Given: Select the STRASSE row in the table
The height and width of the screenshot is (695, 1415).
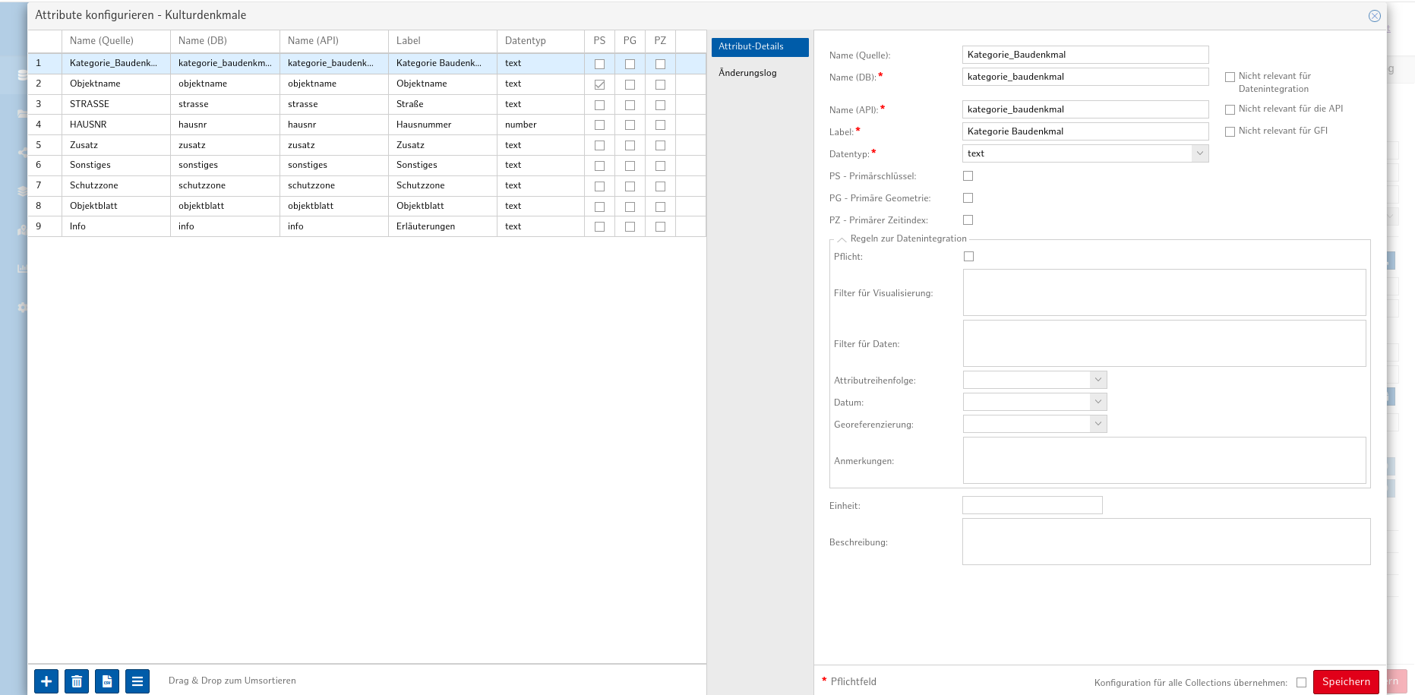Looking at the screenshot, I should point(90,104).
